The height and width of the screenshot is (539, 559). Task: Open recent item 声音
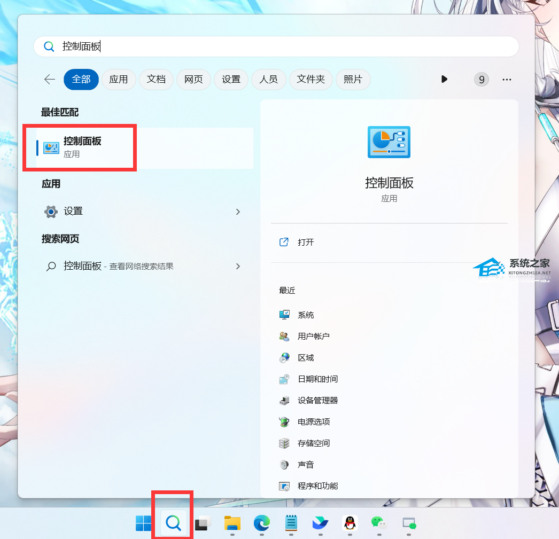(x=306, y=465)
